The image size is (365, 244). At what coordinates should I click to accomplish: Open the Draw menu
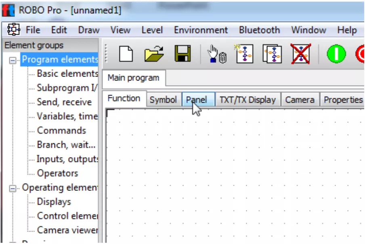[x=89, y=30]
